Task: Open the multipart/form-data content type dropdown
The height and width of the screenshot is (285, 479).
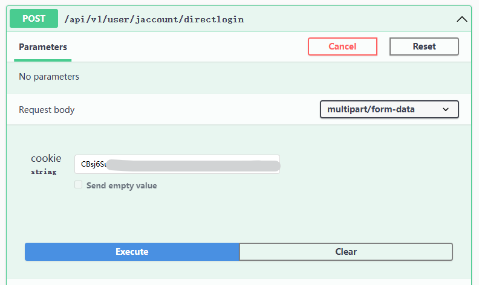Action: click(388, 109)
